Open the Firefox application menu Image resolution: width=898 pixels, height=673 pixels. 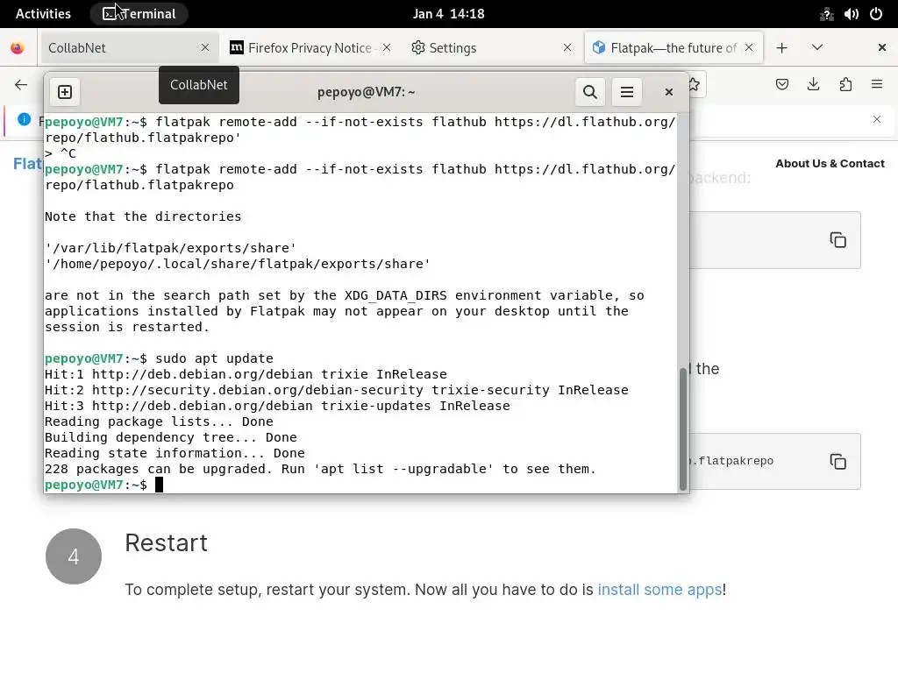(x=877, y=85)
